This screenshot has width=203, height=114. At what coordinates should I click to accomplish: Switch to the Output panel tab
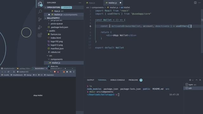tap(90, 80)
